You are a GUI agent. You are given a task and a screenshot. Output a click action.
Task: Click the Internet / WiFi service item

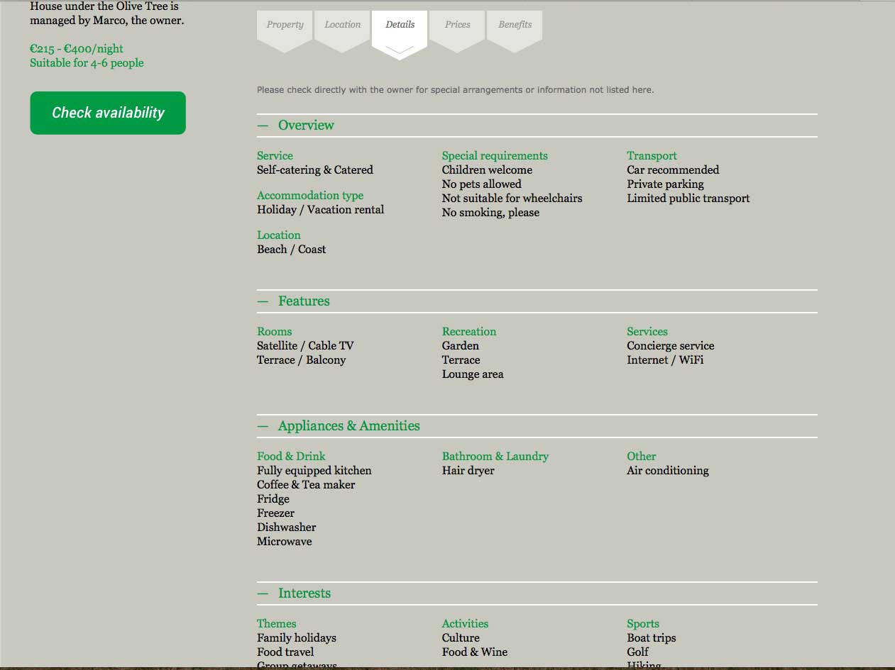pyautogui.click(x=665, y=360)
